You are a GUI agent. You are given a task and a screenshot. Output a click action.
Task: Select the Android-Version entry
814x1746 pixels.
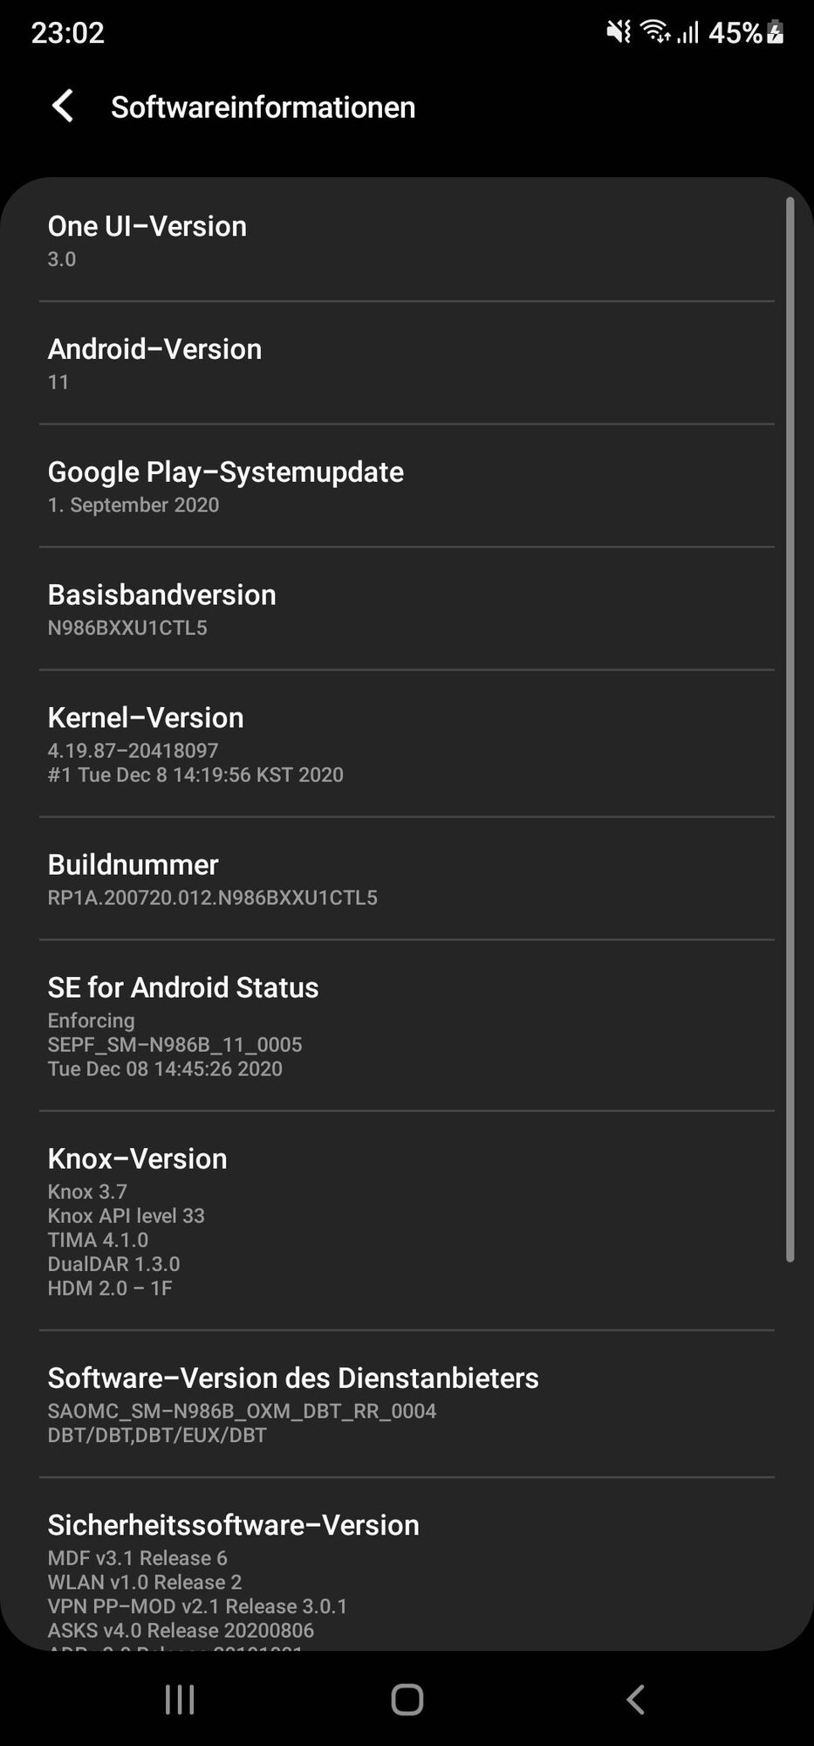(x=407, y=363)
